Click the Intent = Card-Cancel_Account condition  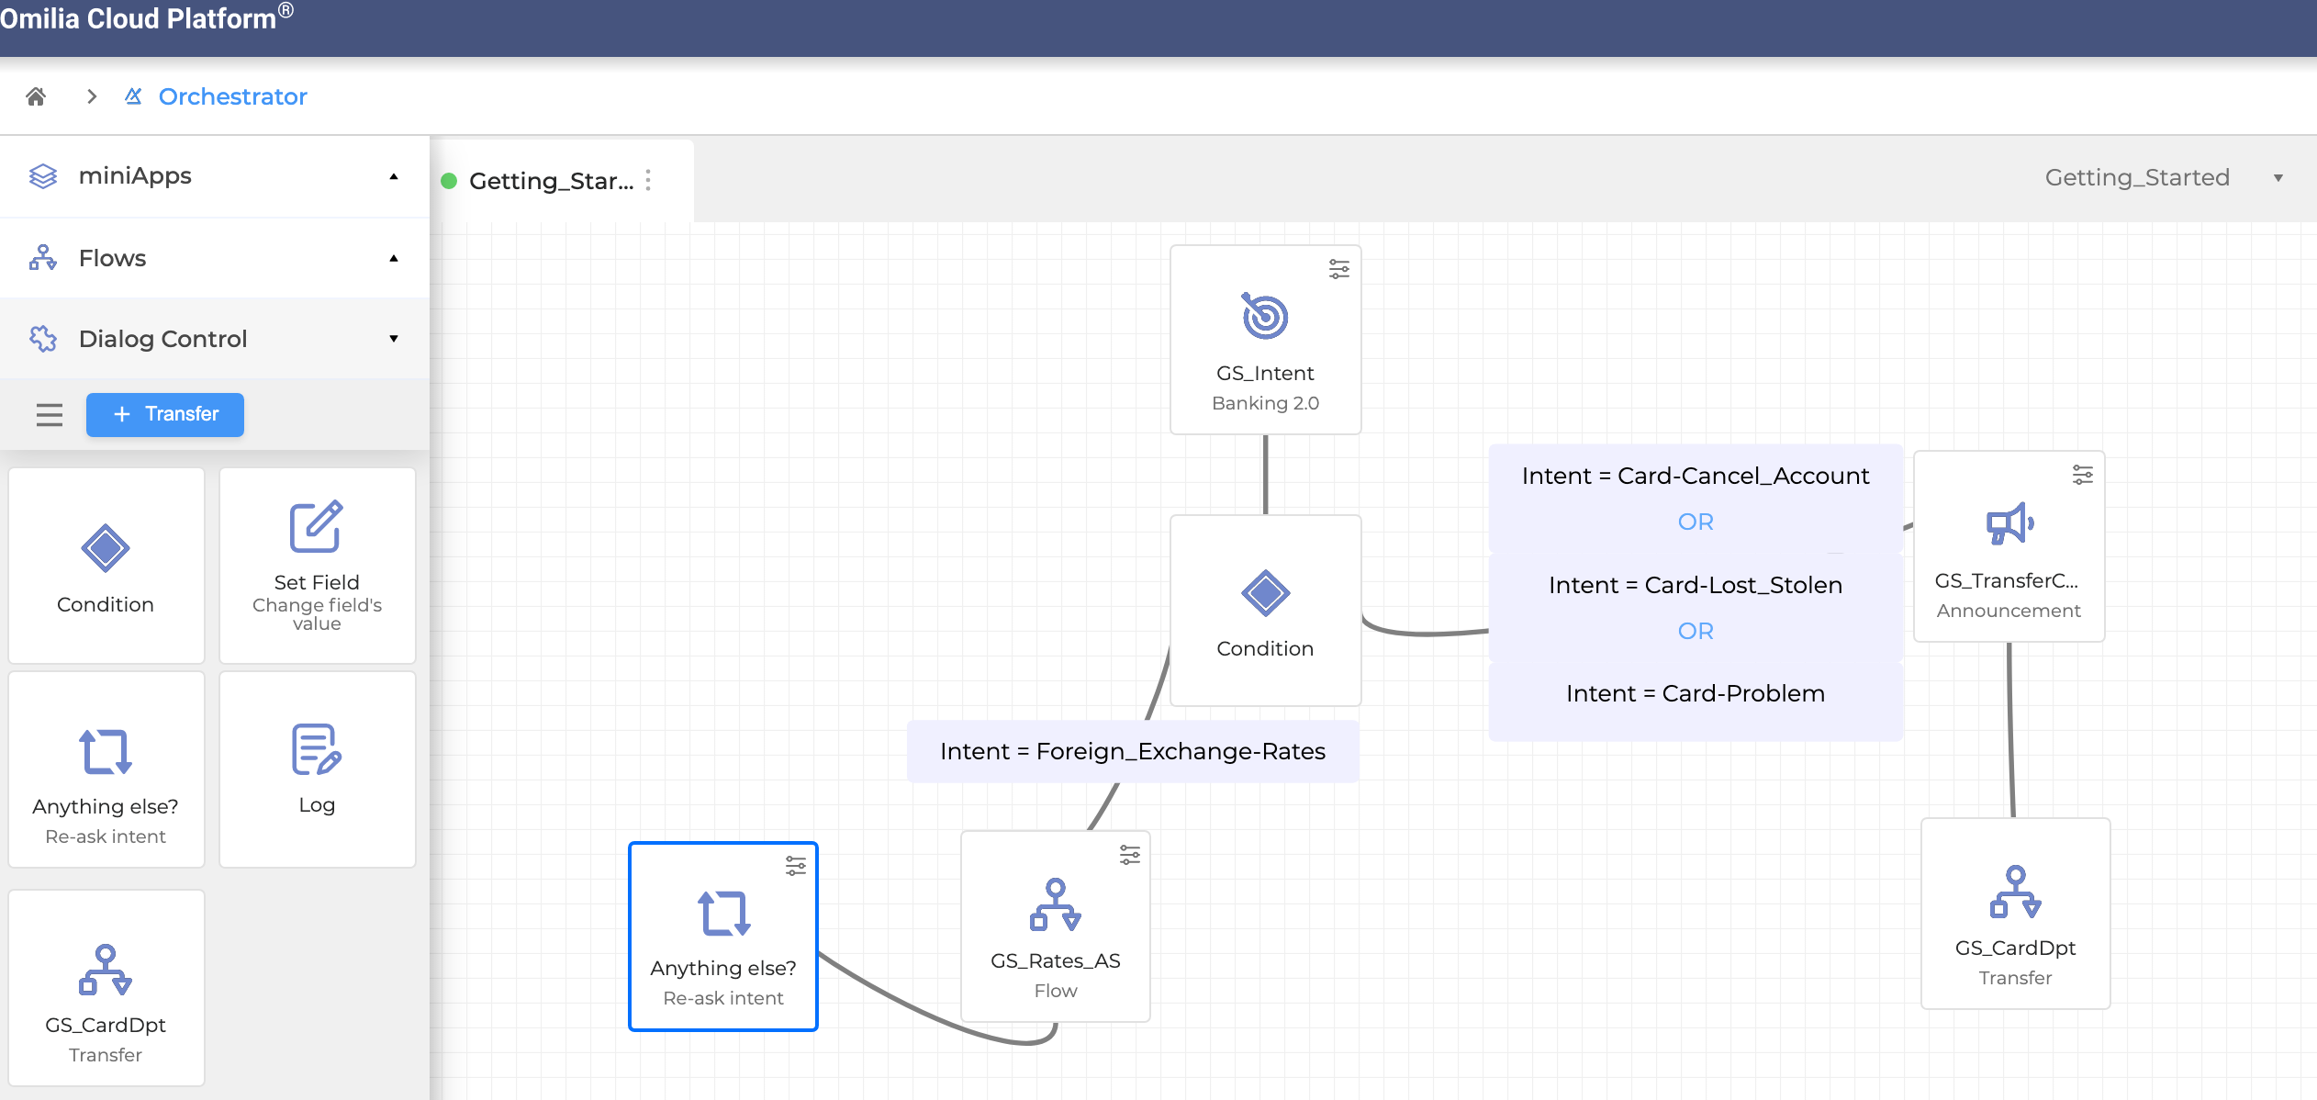click(1696, 476)
